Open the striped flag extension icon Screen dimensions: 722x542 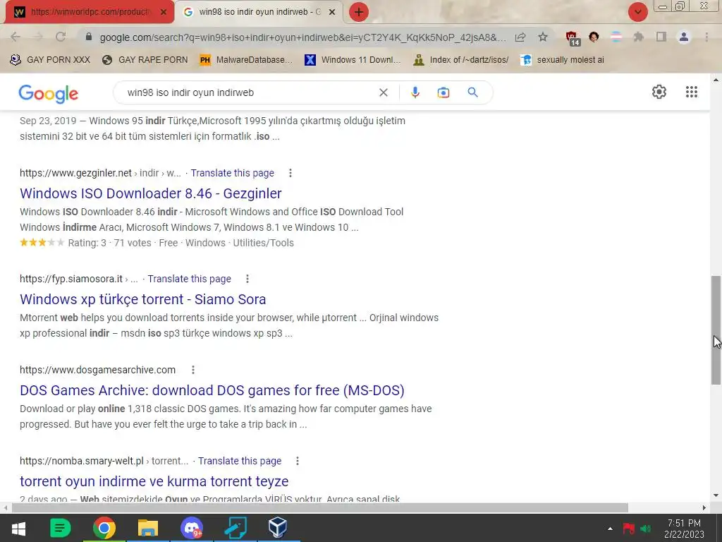point(616,37)
